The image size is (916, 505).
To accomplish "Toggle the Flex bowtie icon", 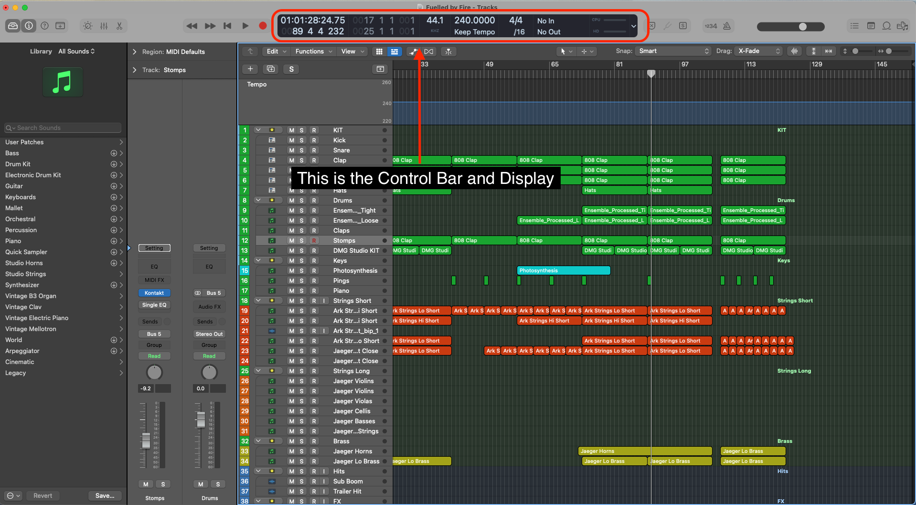I will coord(429,52).
